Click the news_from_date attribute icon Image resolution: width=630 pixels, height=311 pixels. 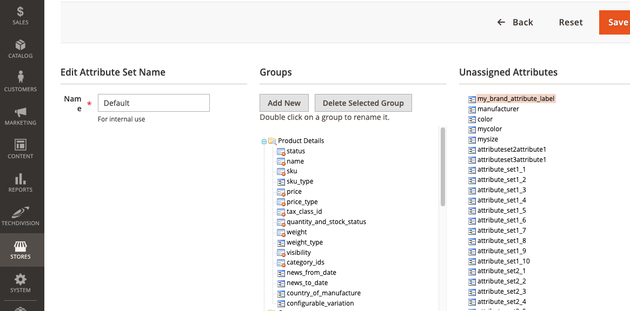tap(281, 273)
